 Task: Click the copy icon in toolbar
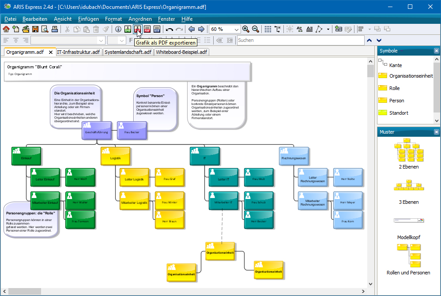[x=77, y=29]
